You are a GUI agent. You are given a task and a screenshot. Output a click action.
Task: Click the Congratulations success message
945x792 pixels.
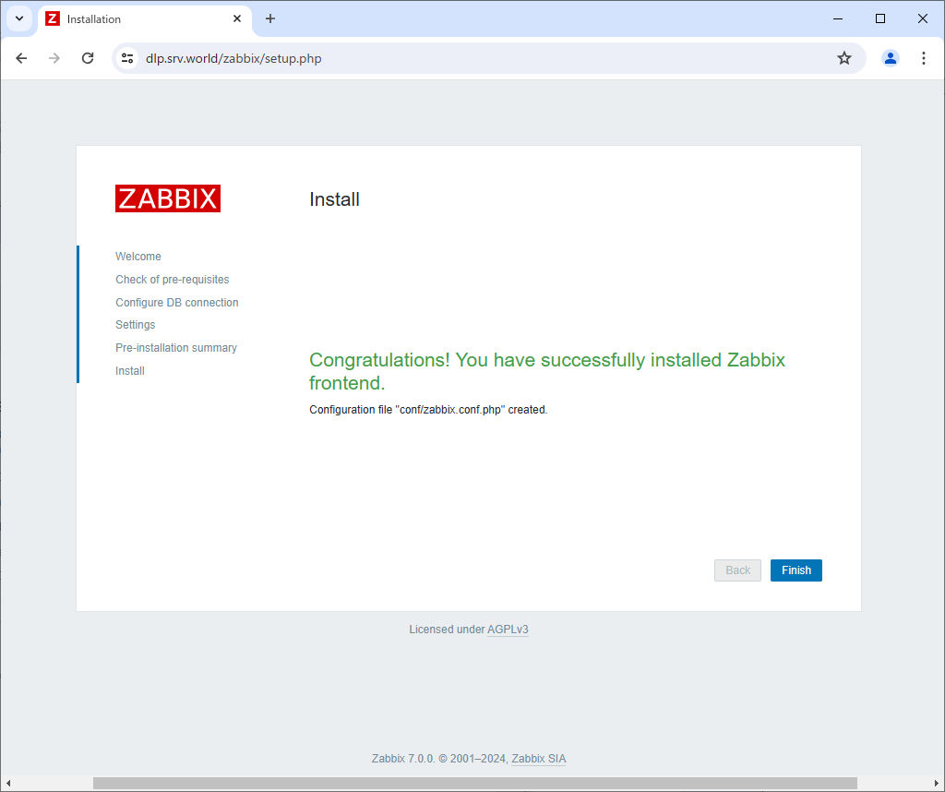point(546,371)
